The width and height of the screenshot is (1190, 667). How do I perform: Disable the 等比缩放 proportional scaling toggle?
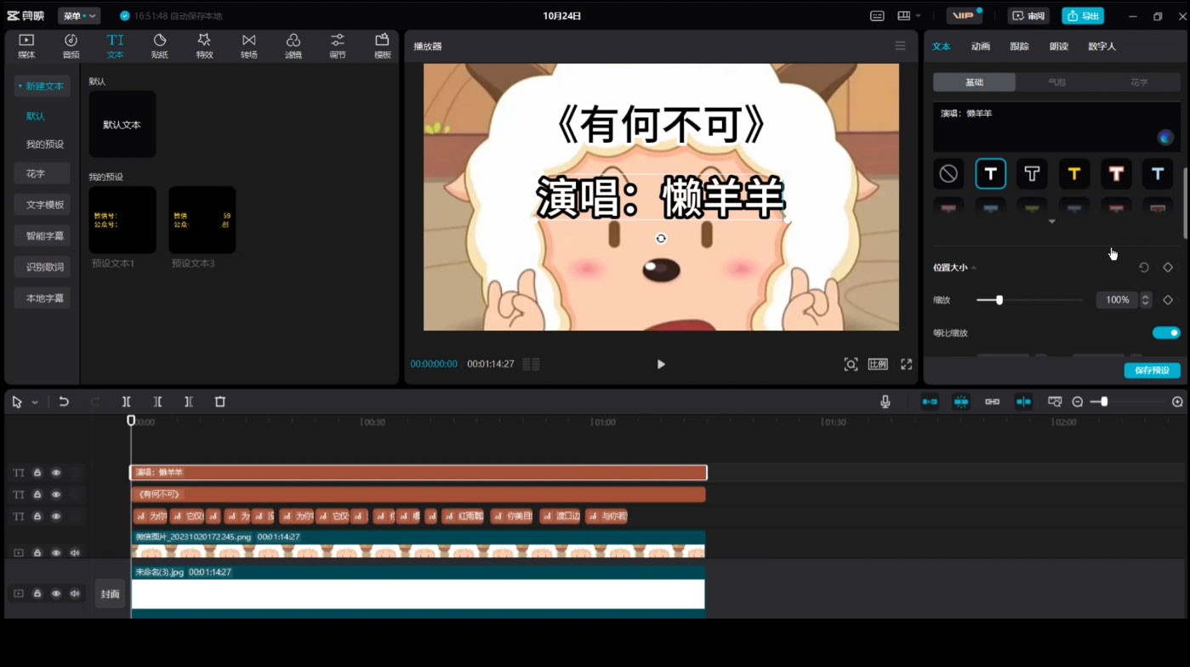[1165, 332]
